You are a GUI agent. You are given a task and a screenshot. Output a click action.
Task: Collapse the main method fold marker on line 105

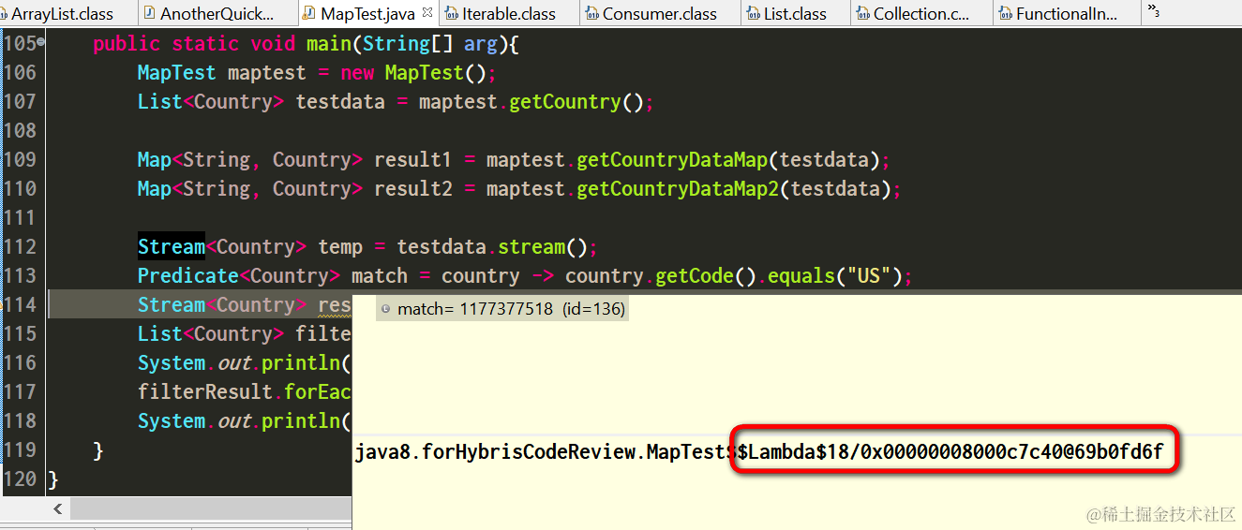point(40,43)
